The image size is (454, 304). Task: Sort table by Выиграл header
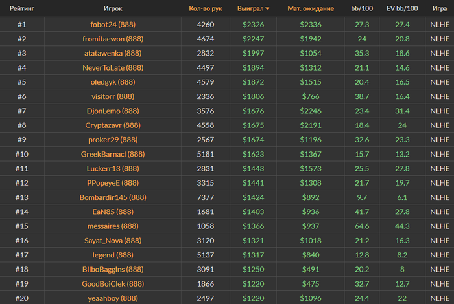[x=250, y=8]
